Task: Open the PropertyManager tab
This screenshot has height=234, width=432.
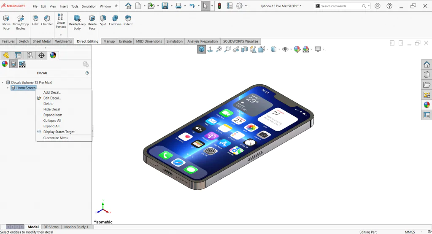Action: pos(18,55)
